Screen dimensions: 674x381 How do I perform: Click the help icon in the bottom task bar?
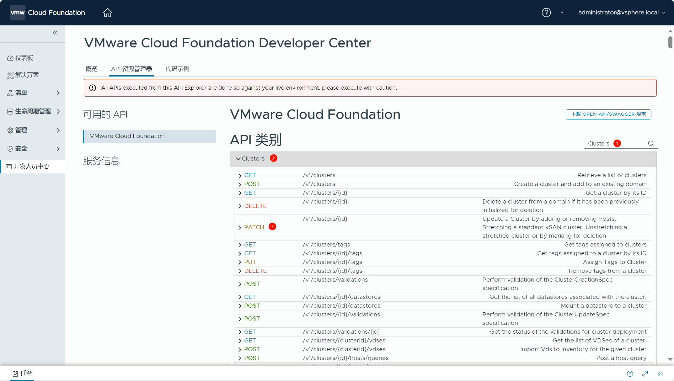[630, 373]
